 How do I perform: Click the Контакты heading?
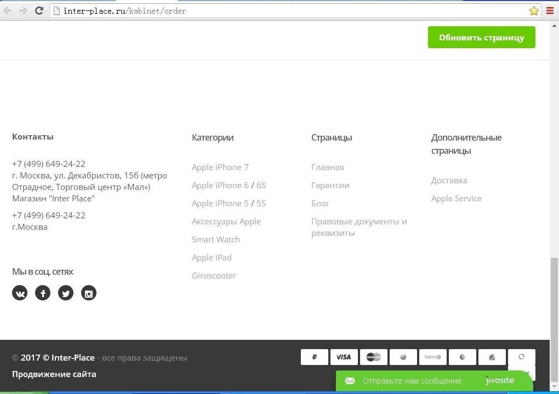click(33, 137)
